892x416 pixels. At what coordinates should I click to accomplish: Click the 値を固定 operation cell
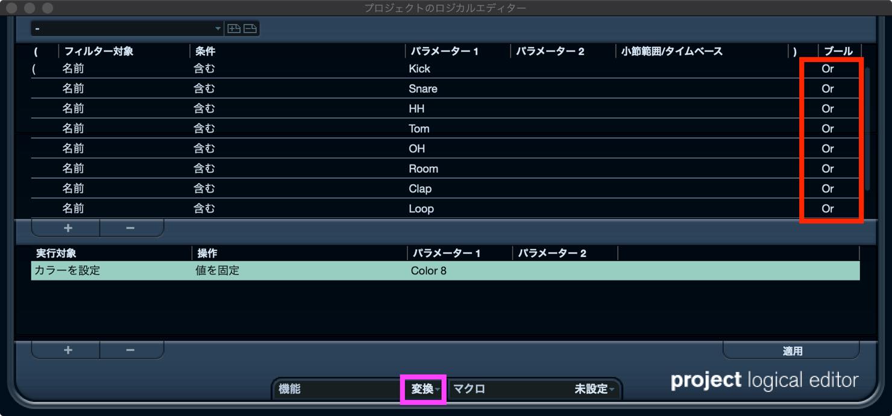tap(217, 271)
